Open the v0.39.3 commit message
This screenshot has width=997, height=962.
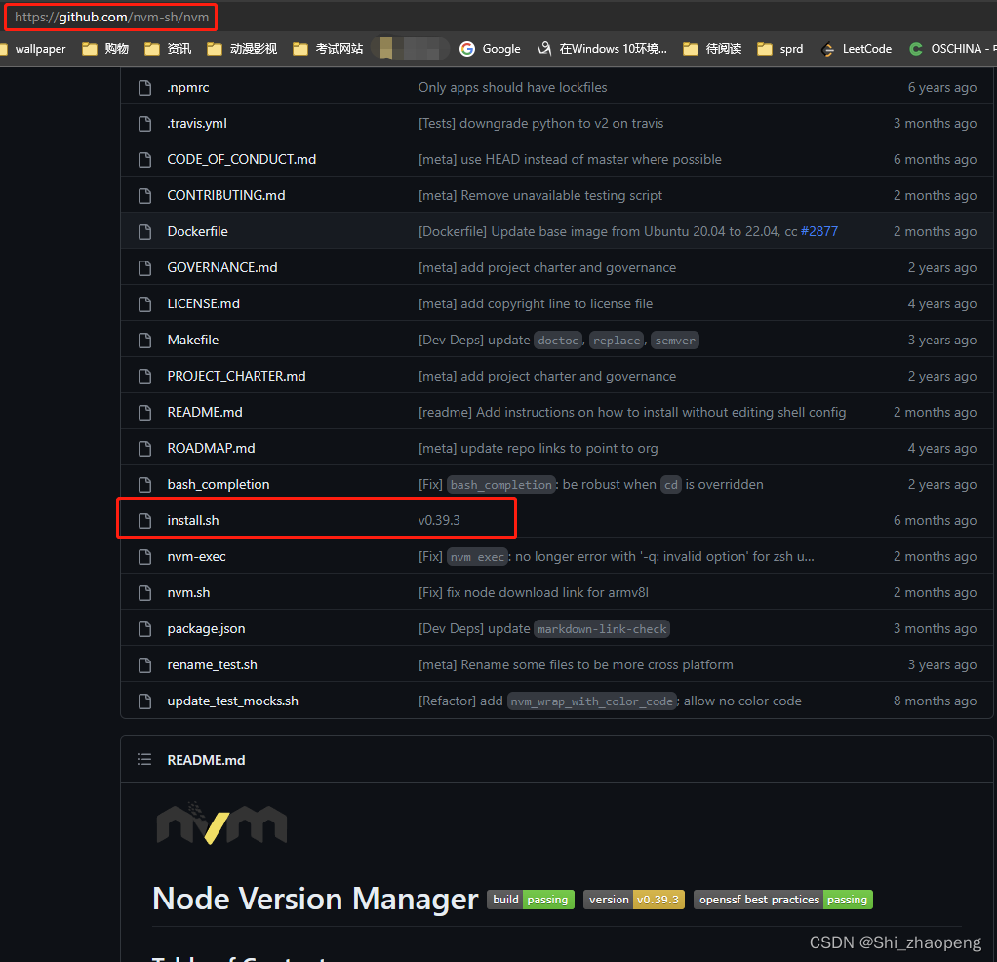(439, 521)
